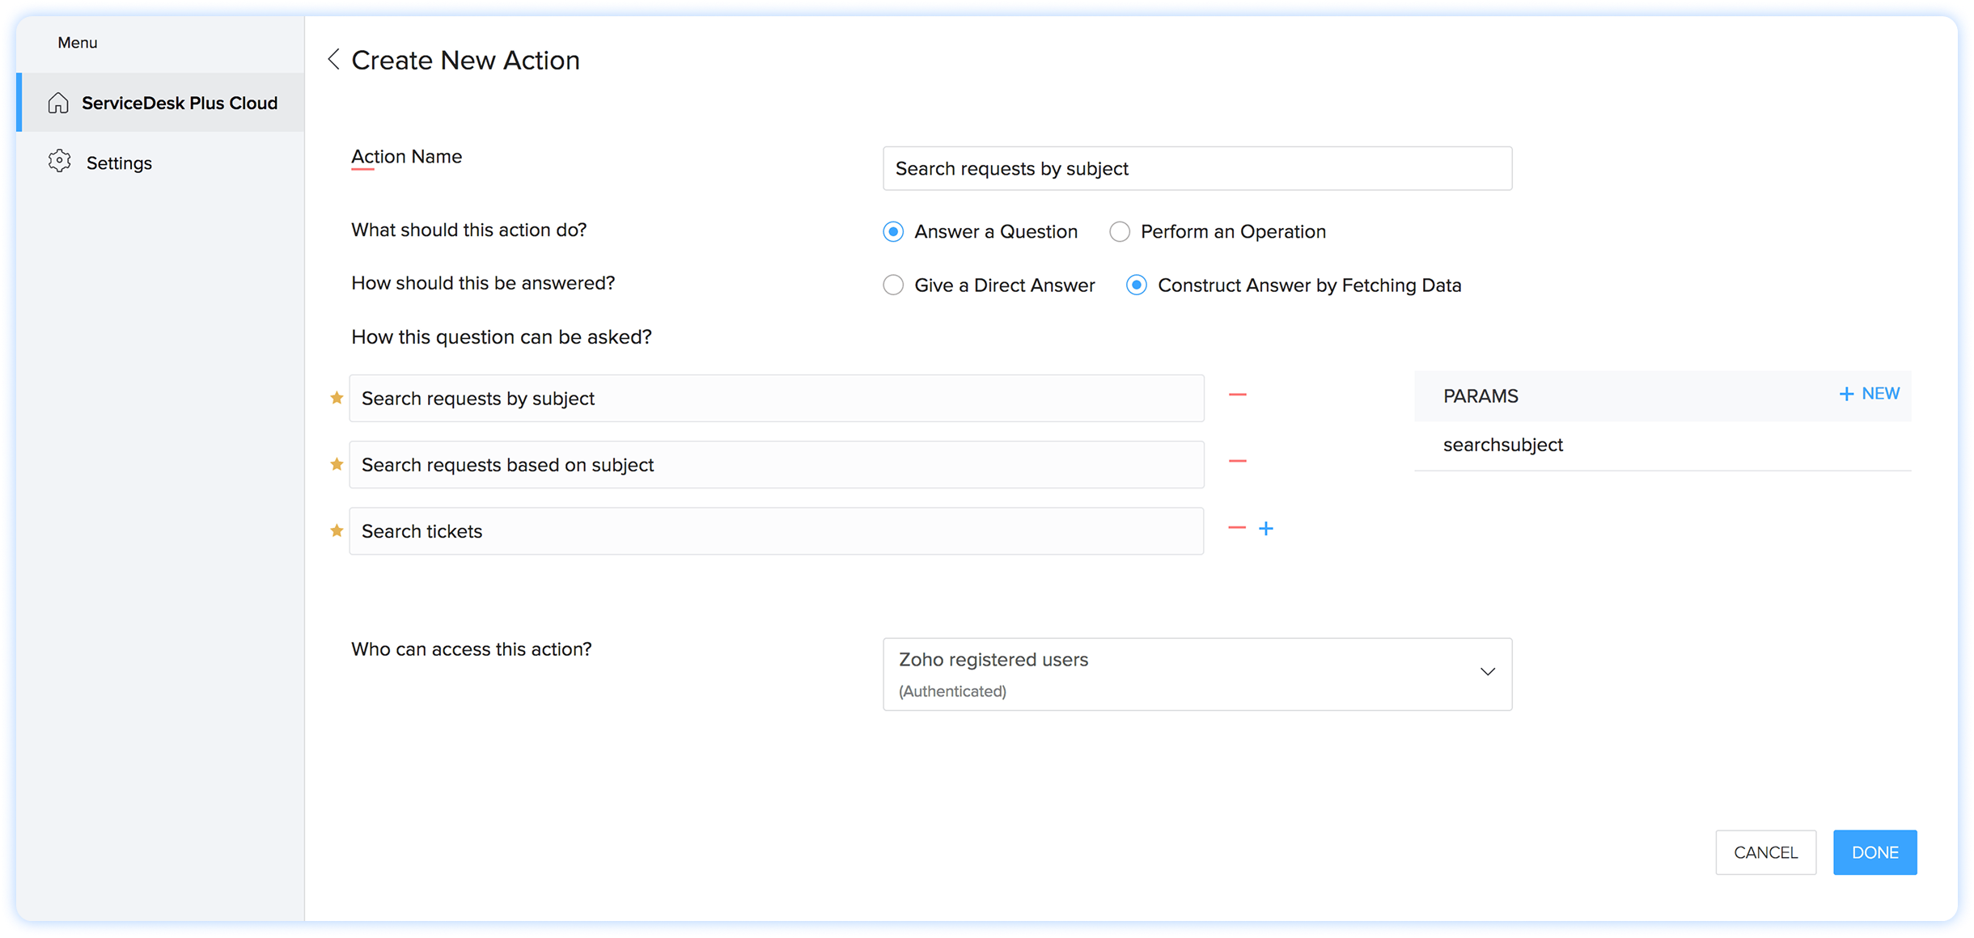Select 'Construct Answer by Fetching Data' option
This screenshot has width=1974, height=938.
(1137, 285)
